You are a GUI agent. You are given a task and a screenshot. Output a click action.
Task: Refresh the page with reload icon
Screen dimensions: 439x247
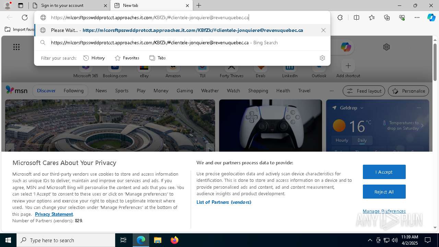[25, 17]
